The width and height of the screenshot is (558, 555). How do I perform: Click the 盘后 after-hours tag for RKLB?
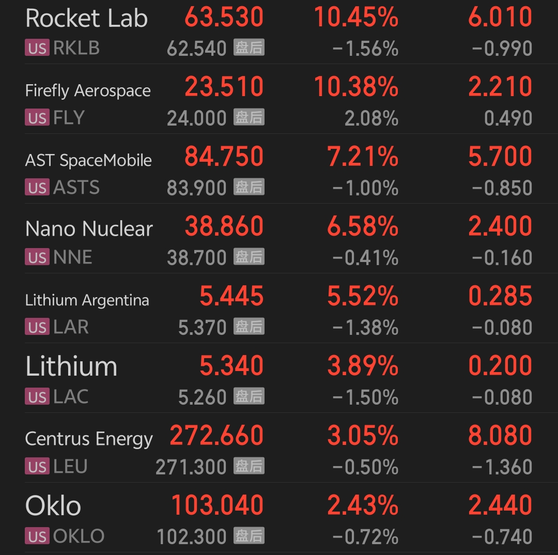click(x=249, y=47)
